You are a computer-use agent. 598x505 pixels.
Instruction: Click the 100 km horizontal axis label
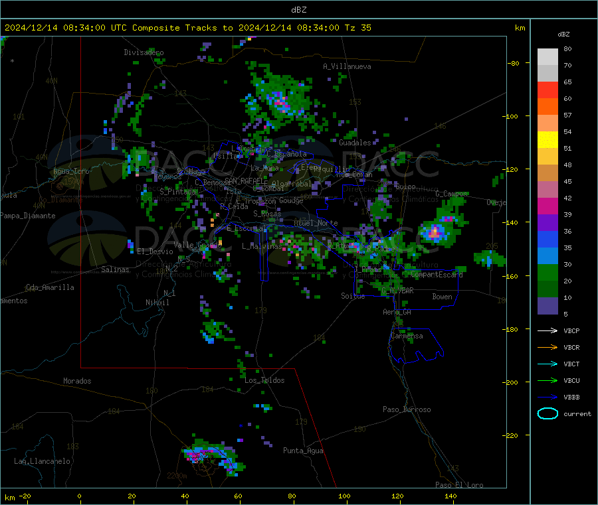pyautogui.click(x=344, y=496)
